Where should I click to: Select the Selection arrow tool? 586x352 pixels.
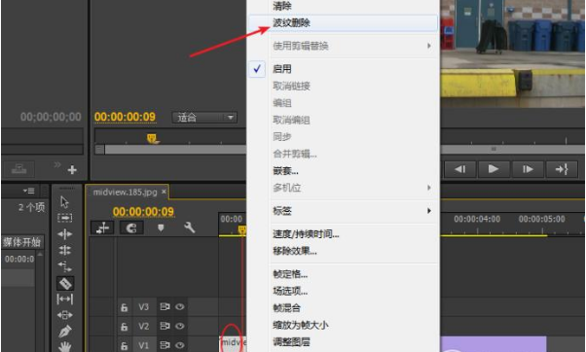point(64,202)
